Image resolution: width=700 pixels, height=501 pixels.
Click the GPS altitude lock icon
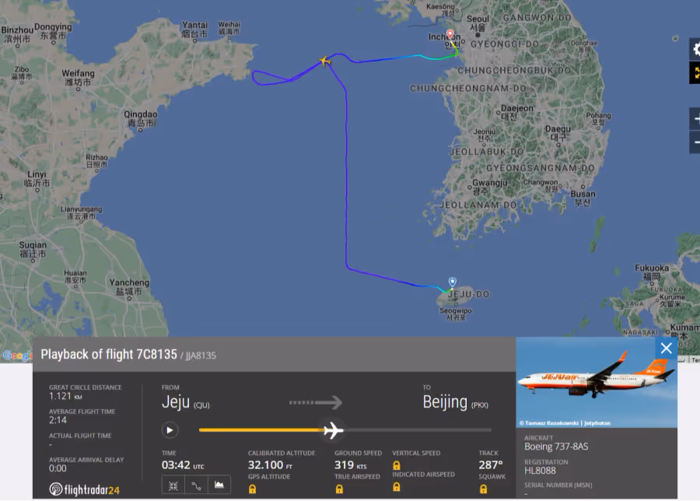[x=252, y=489]
